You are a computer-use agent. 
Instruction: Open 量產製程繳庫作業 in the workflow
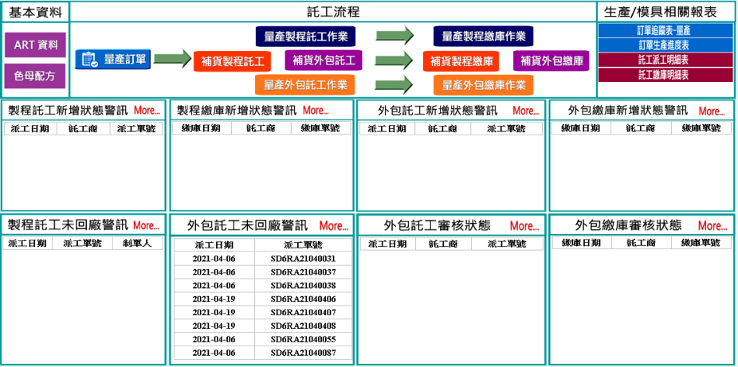coord(484,36)
